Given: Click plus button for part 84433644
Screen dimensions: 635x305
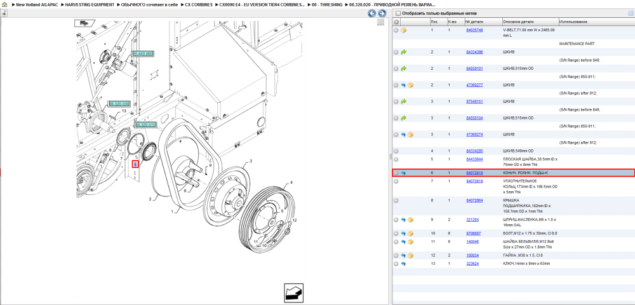Looking at the screenshot, I should tap(396, 159).
